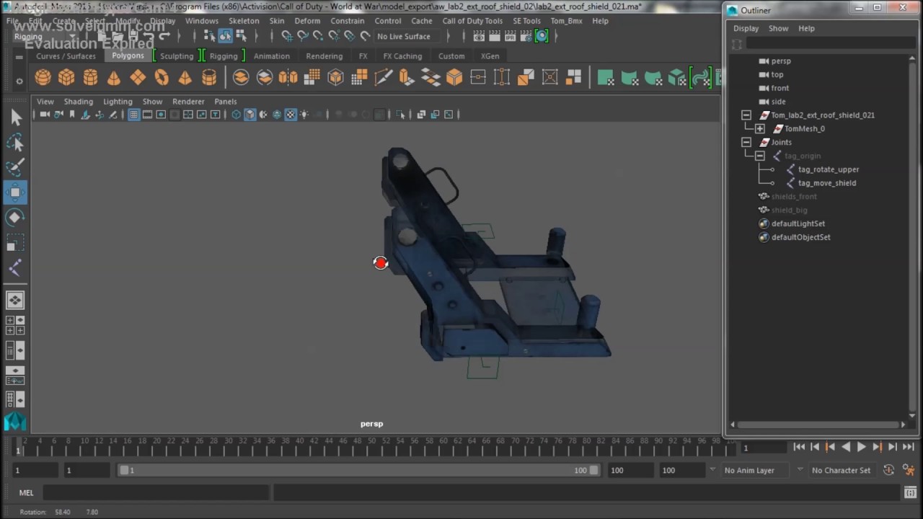The height and width of the screenshot is (519, 923).
Task: Play animation forwards
Action: (x=861, y=447)
